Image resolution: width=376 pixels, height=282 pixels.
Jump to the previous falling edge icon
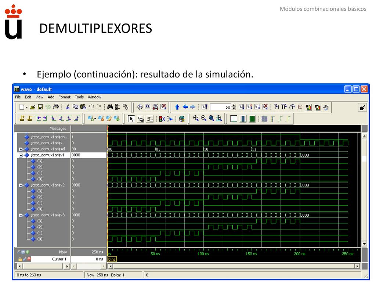[54, 119]
